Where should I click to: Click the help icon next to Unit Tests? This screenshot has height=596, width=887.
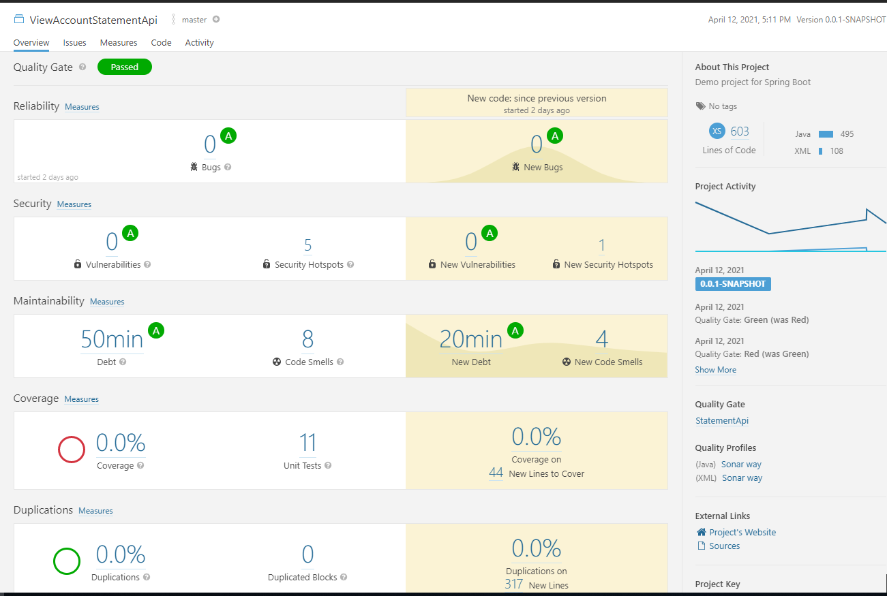point(328,465)
